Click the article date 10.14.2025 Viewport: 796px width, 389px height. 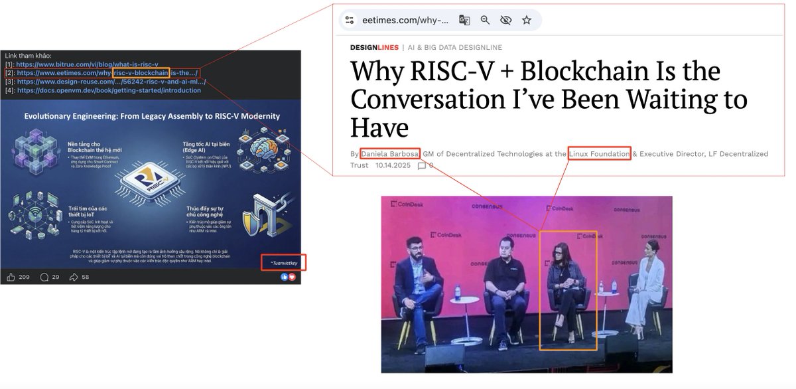[x=393, y=165]
